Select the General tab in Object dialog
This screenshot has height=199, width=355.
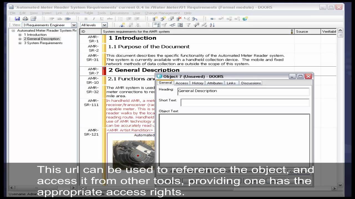[165, 83]
